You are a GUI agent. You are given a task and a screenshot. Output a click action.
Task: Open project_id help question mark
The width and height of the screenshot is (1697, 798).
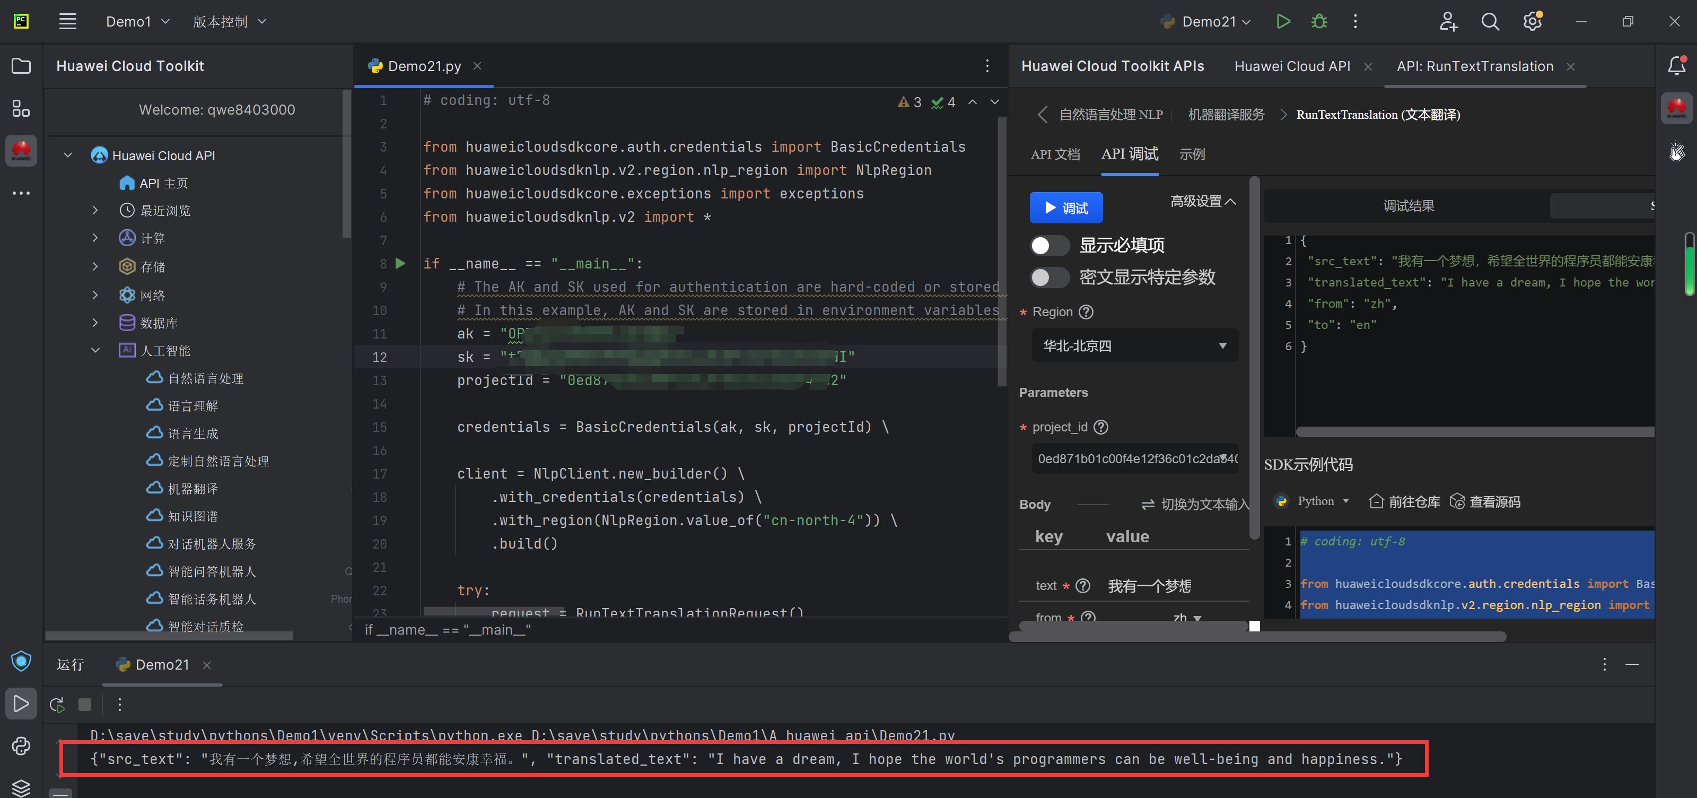[x=1101, y=427]
